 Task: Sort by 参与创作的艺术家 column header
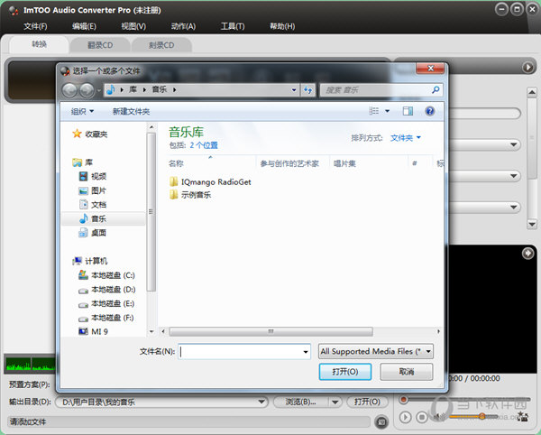tap(289, 163)
